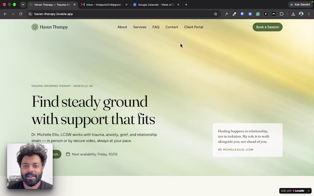Open site information icon in address bar
The height and width of the screenshot is (196, 314).
[30, 14]
